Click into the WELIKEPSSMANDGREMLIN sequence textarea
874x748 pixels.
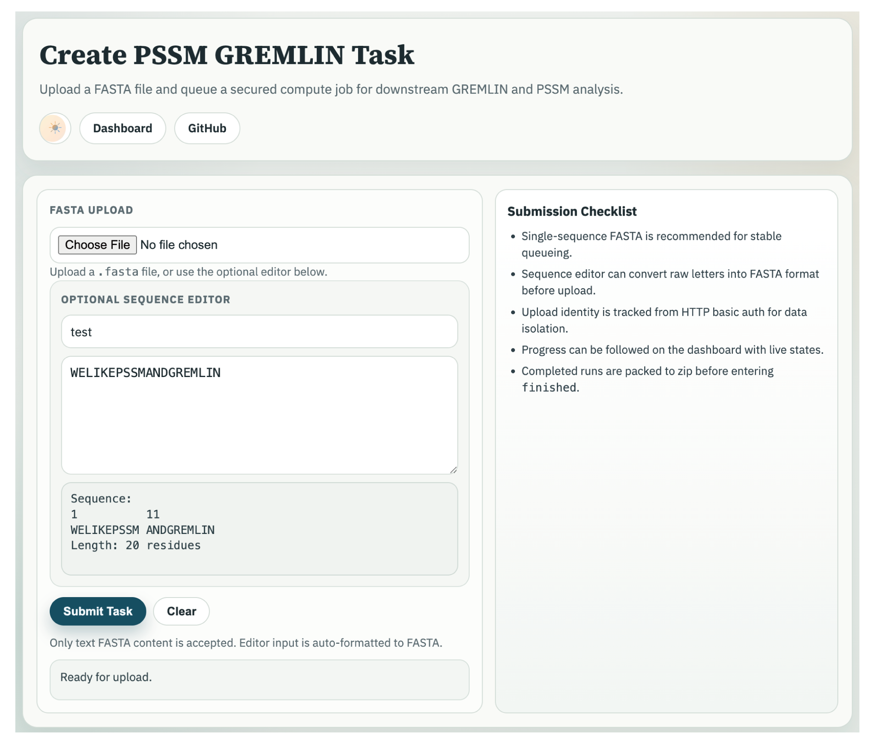pos(259,415)
